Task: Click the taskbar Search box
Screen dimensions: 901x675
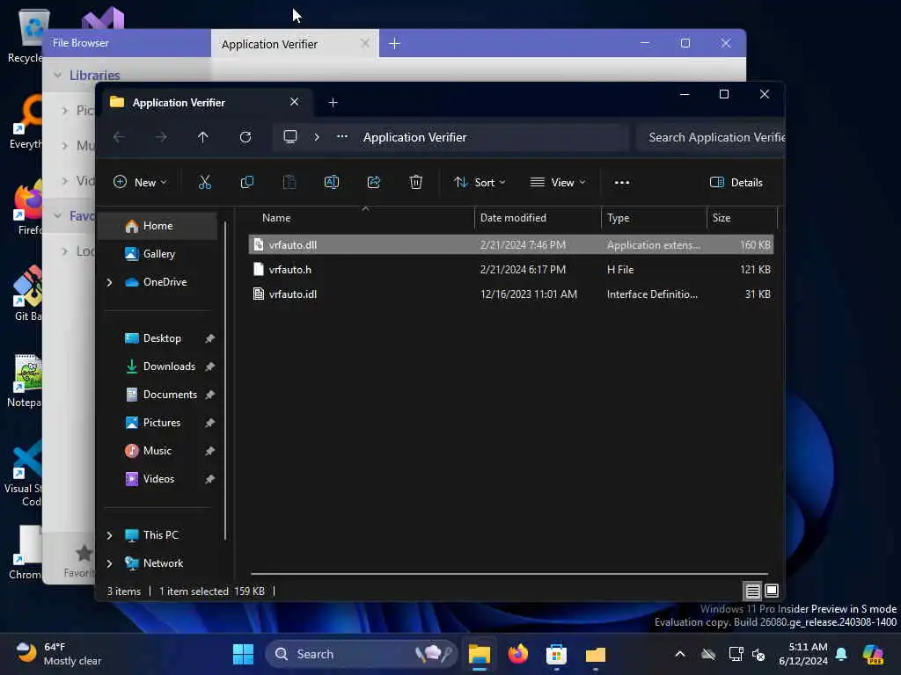Action: point(361,654)
